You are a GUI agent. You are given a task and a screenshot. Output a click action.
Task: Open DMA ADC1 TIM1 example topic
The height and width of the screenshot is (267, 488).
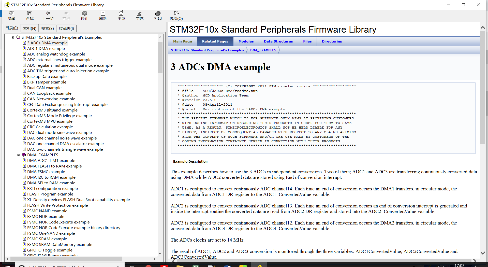(51, 160)
